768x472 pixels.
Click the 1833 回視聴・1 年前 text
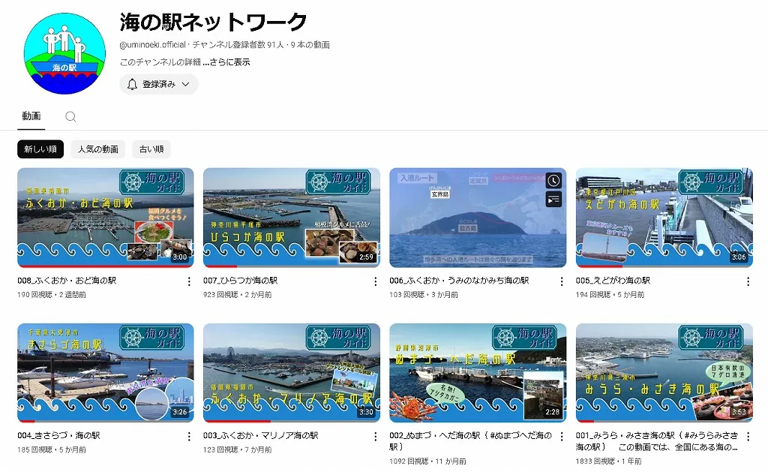pos(609,461)
